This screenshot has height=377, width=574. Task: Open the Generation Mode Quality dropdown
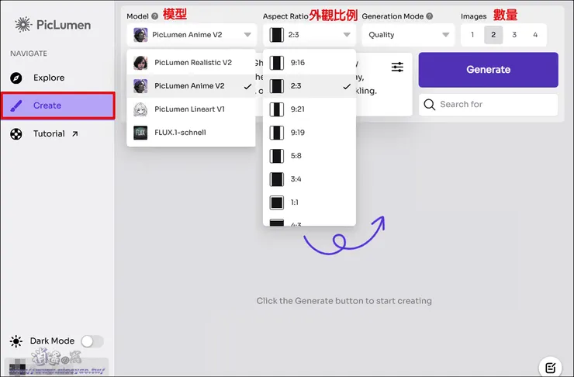[x=408, y=35]
